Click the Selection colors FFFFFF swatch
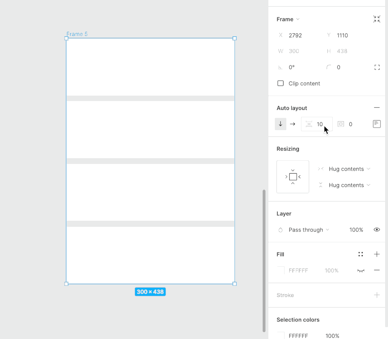 281,335
